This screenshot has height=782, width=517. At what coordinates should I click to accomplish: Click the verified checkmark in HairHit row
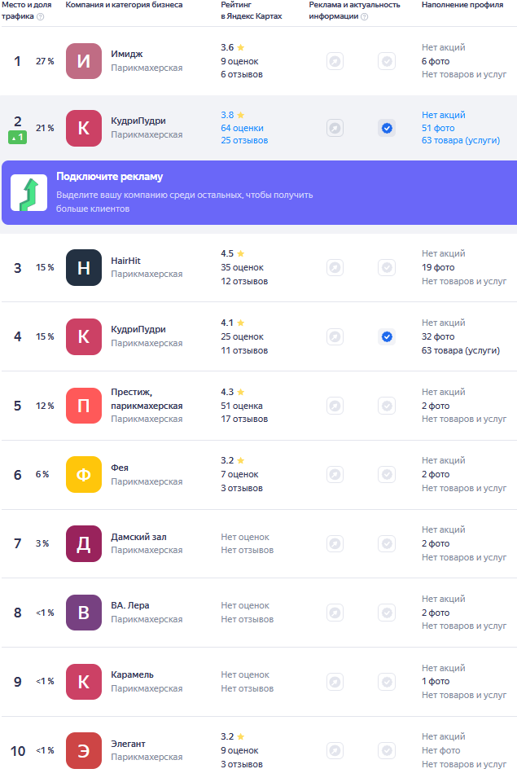387,268
